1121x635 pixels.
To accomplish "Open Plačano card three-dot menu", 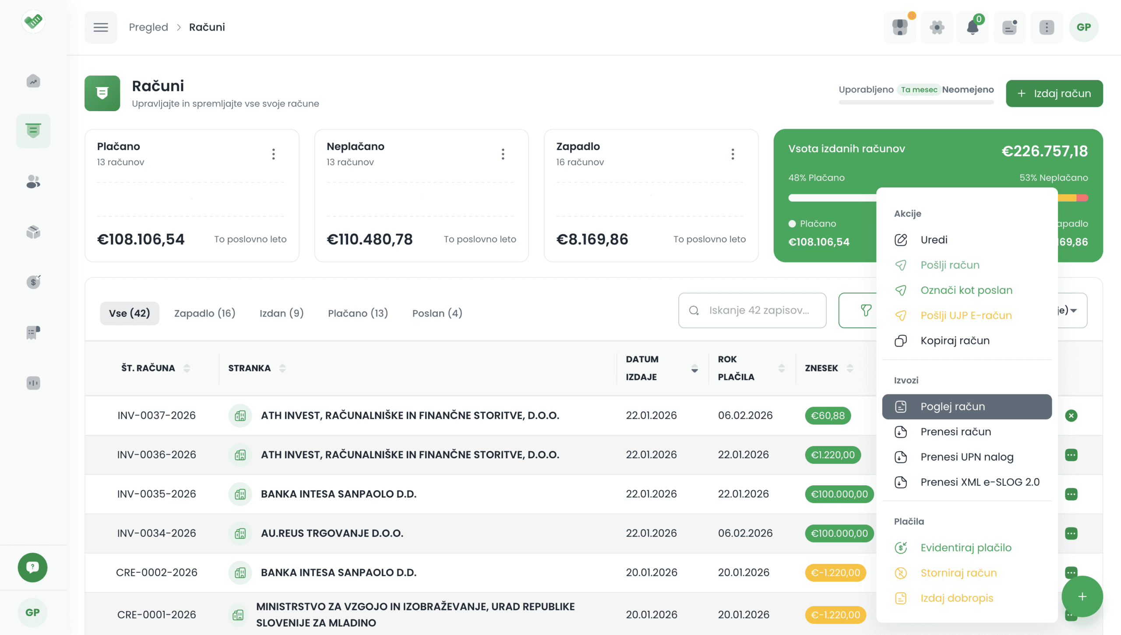I will click(273, 154).
